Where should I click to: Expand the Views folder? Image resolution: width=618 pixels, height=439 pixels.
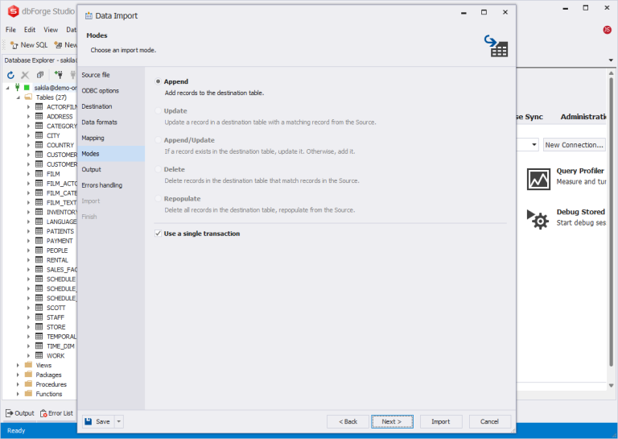pyautogui.click(x=18, y=365)
